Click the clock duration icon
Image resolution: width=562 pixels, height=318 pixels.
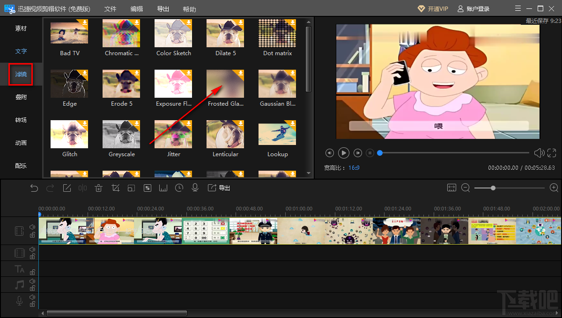coord(179,188)
